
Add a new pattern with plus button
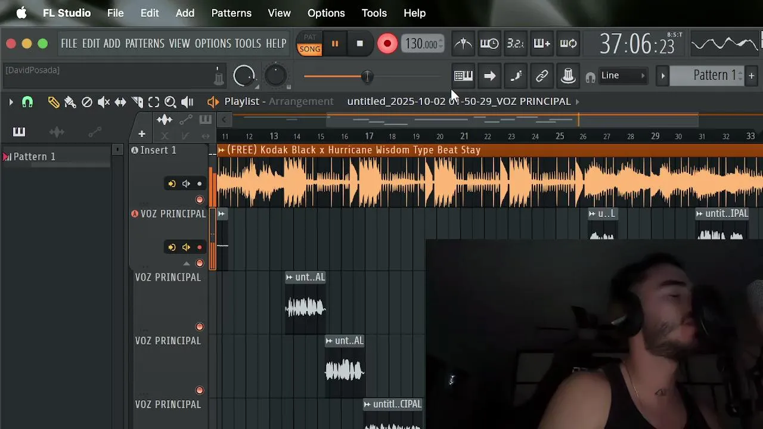(752, 76)
